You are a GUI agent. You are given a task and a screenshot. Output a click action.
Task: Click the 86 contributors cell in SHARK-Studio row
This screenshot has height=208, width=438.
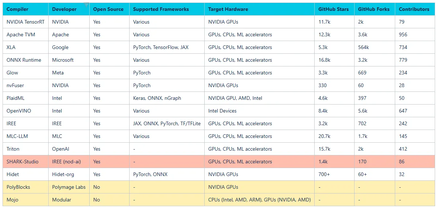point(415,162)
